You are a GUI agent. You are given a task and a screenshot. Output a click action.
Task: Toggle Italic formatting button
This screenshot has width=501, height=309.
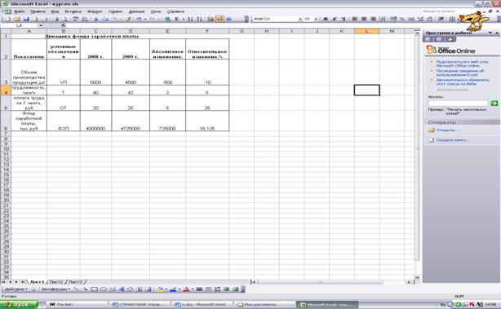click(335, 19)
